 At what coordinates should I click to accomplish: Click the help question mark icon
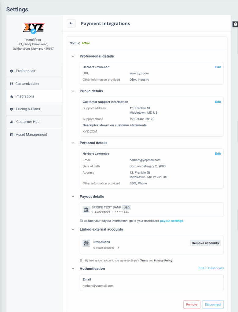235,24
